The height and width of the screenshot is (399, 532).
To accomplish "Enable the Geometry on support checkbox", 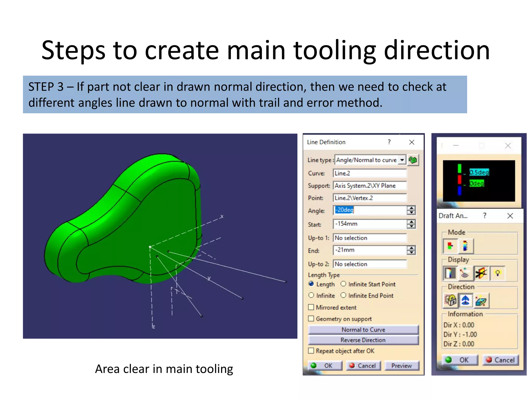I will point(311,319).
